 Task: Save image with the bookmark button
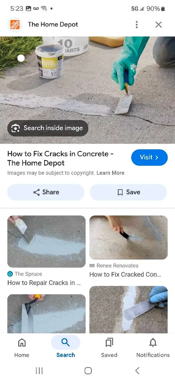[x=128, y=192]
